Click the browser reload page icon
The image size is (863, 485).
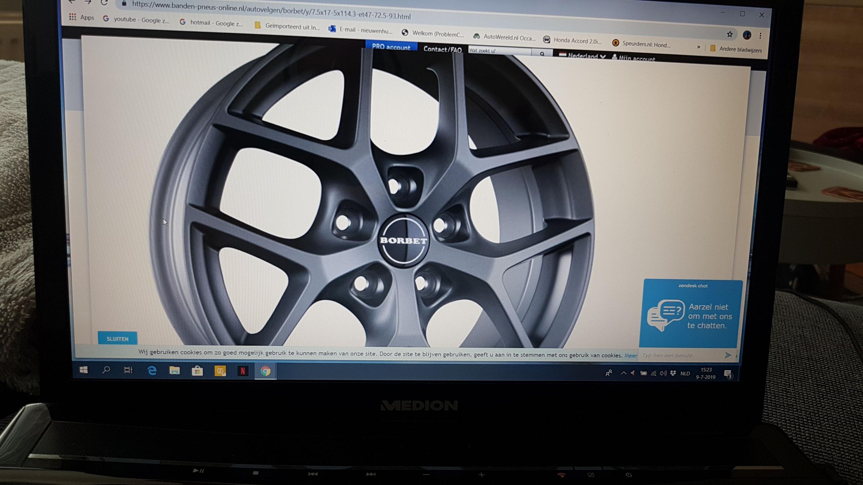click(x=104, y=3)
